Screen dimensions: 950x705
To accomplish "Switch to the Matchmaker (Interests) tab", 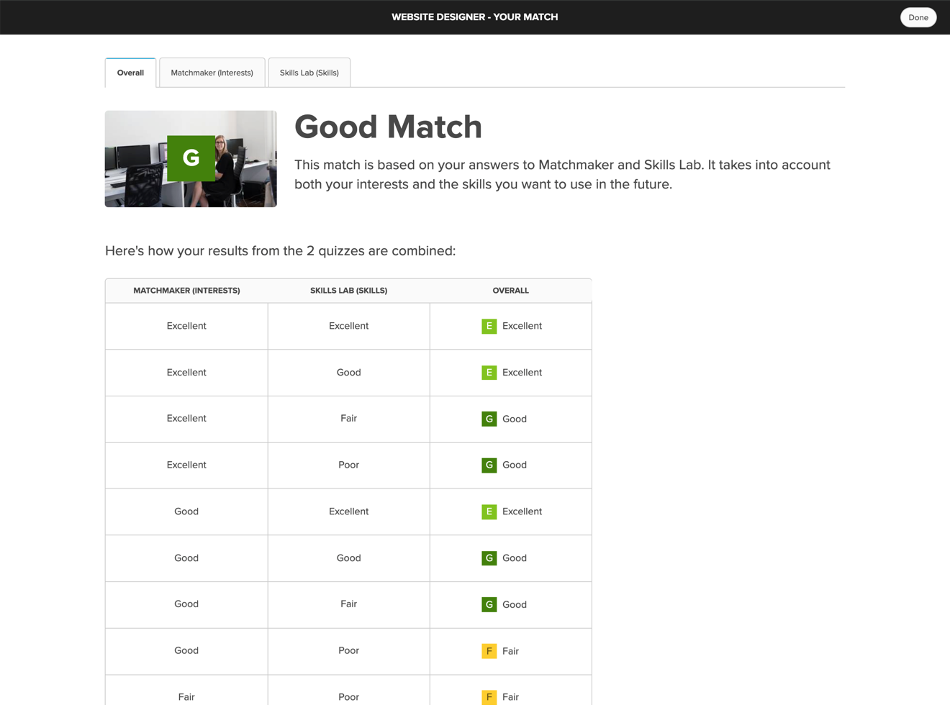I will tap(212, 73).
